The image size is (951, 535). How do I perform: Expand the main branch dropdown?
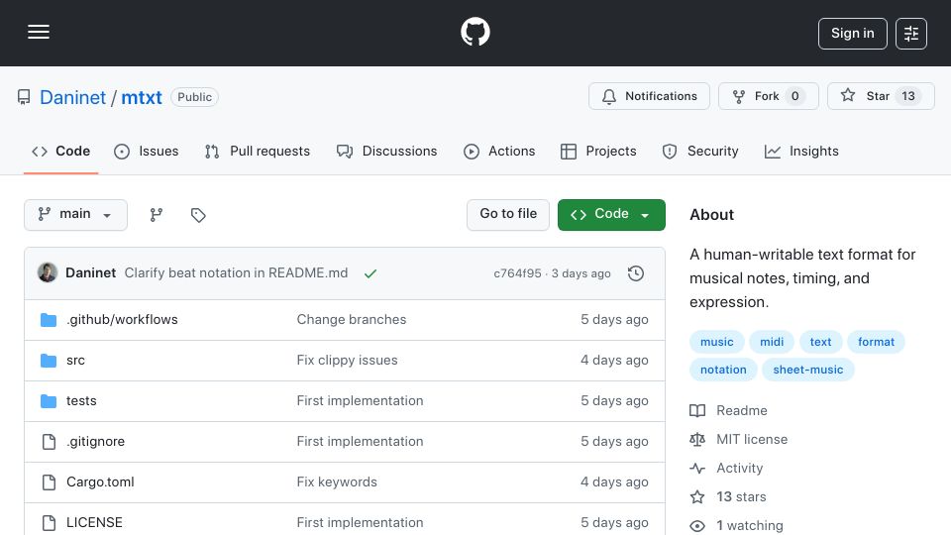coord(76,215)
